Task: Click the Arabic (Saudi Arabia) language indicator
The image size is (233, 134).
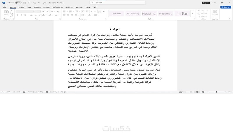Action: [x=36, y=92]
